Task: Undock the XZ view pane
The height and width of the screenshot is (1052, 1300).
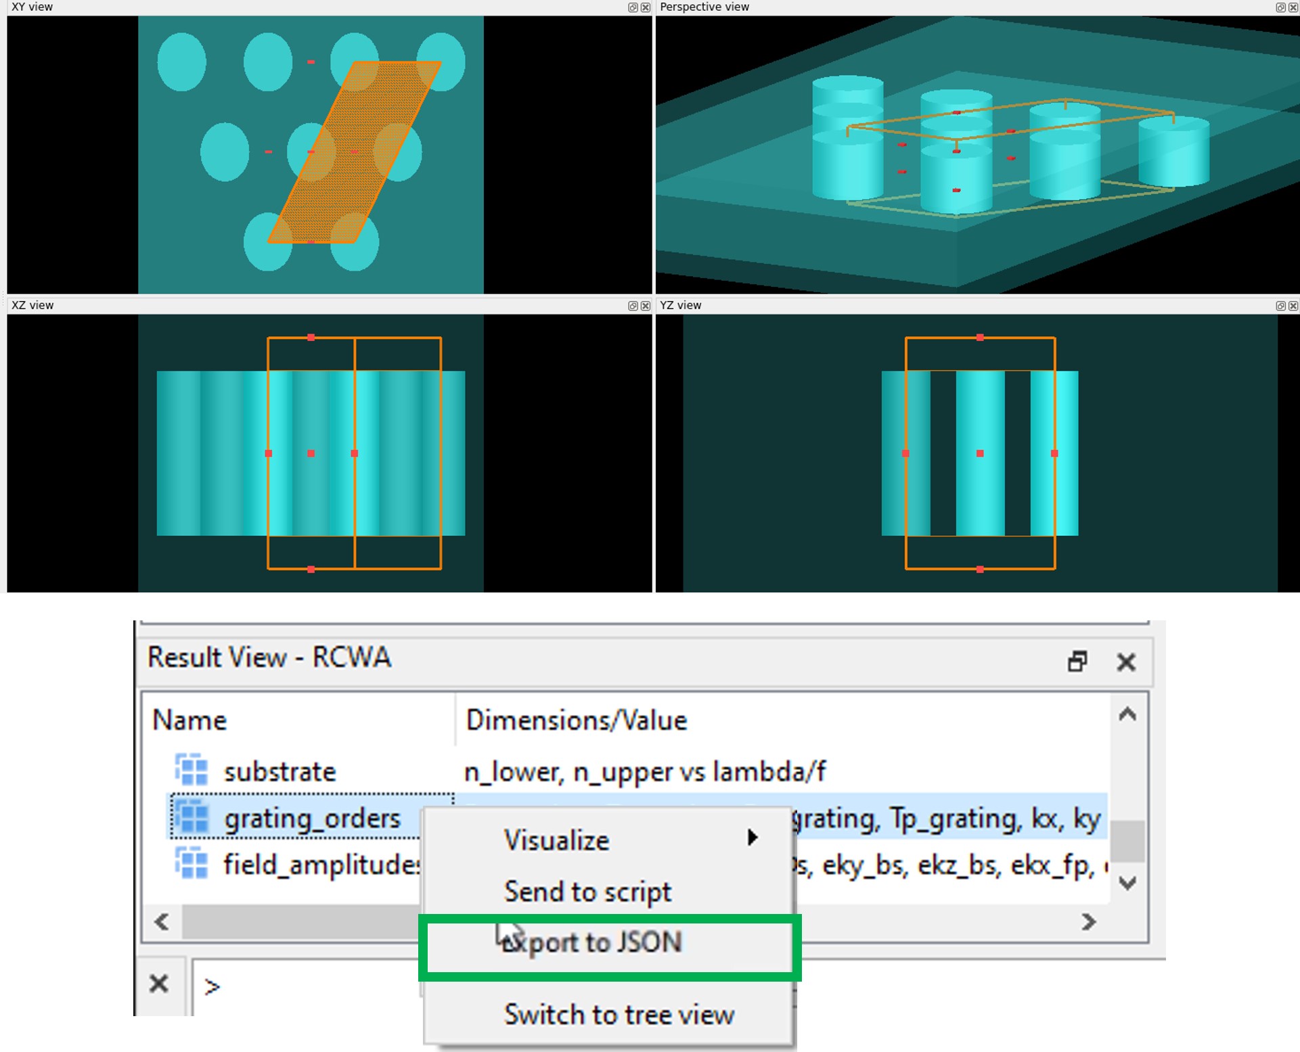Action: click(633, 306)
